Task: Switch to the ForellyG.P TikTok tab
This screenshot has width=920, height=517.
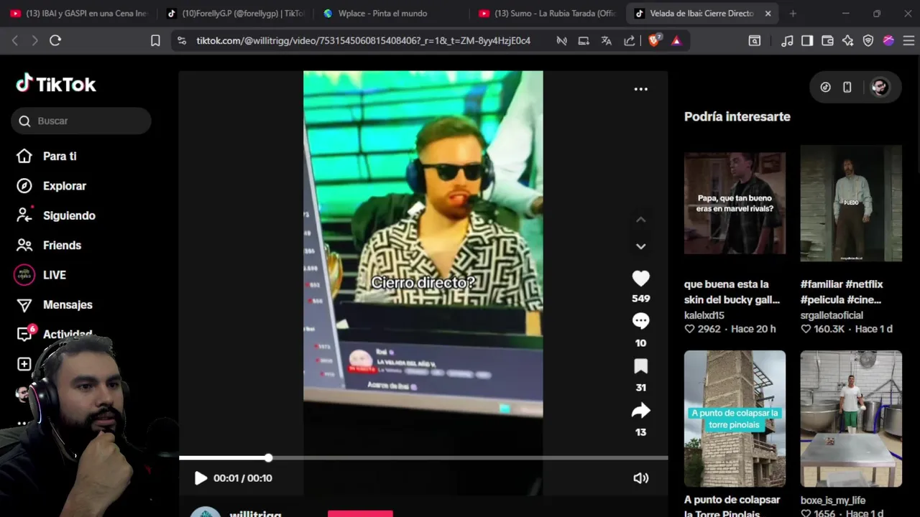Action: (x=236, y=13)
